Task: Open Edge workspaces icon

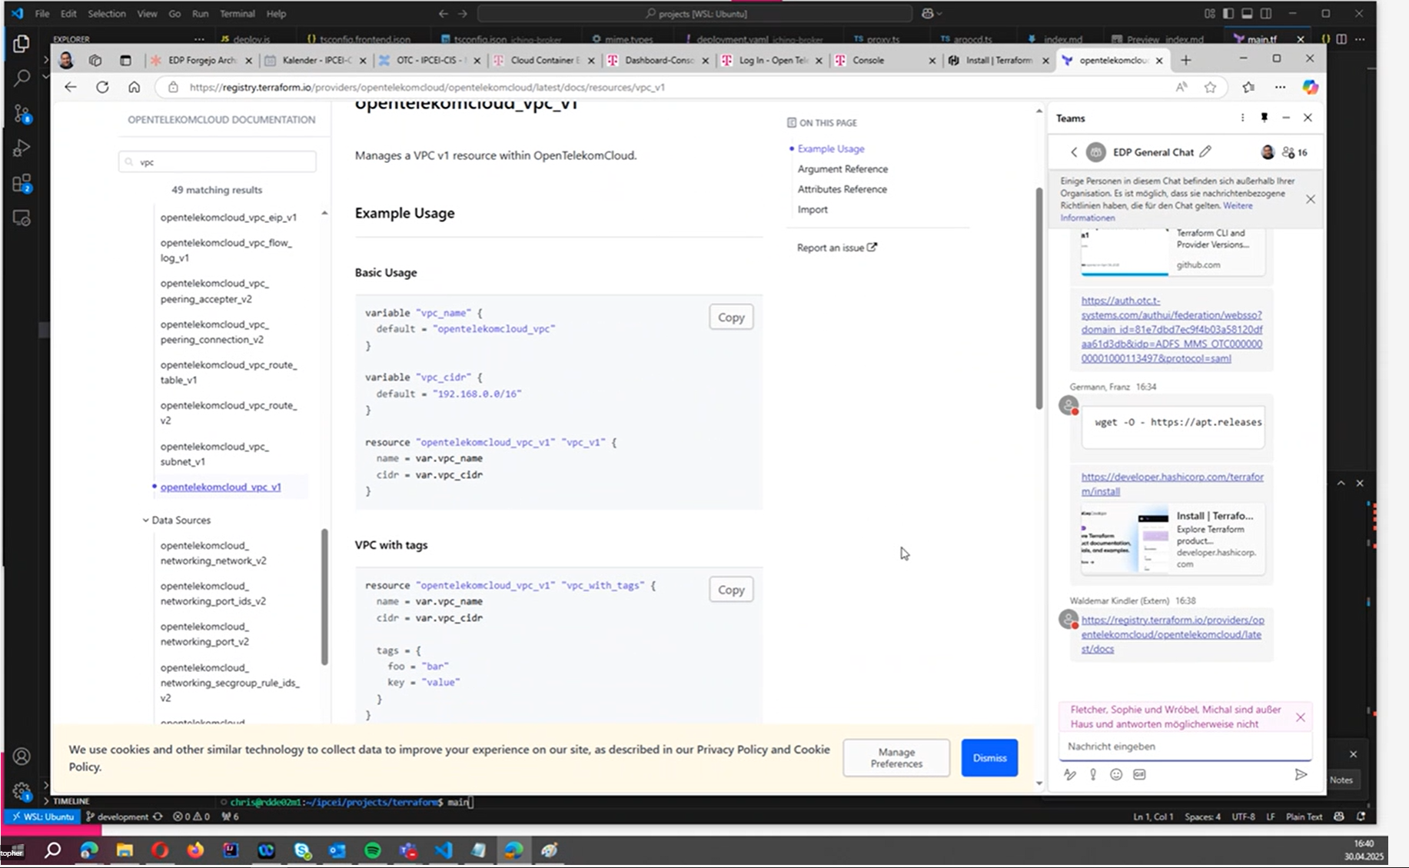Action: tap(95, 60)
